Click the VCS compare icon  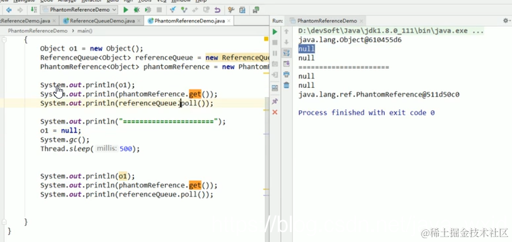[x=195, y=10]
